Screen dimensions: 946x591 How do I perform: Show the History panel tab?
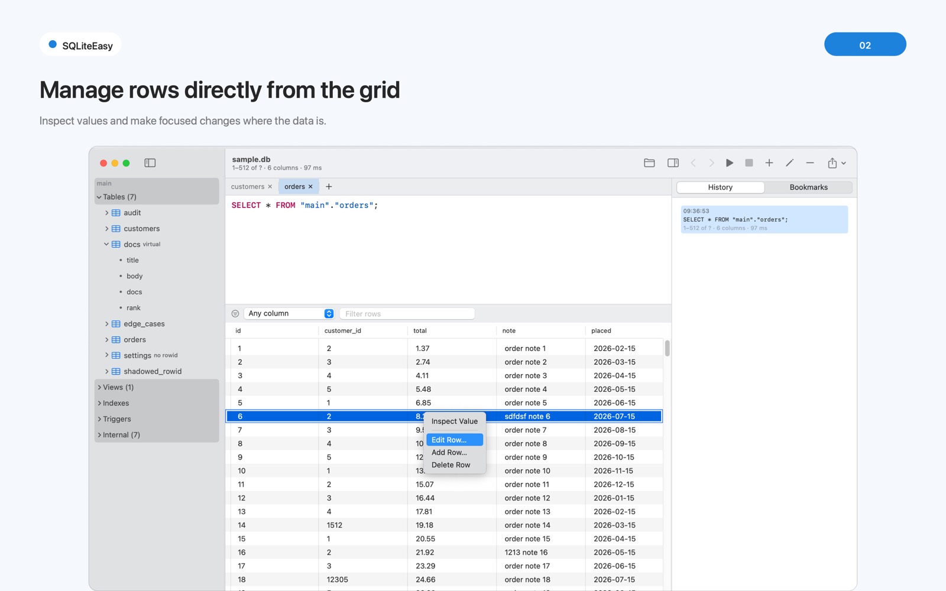coord(720,187)
